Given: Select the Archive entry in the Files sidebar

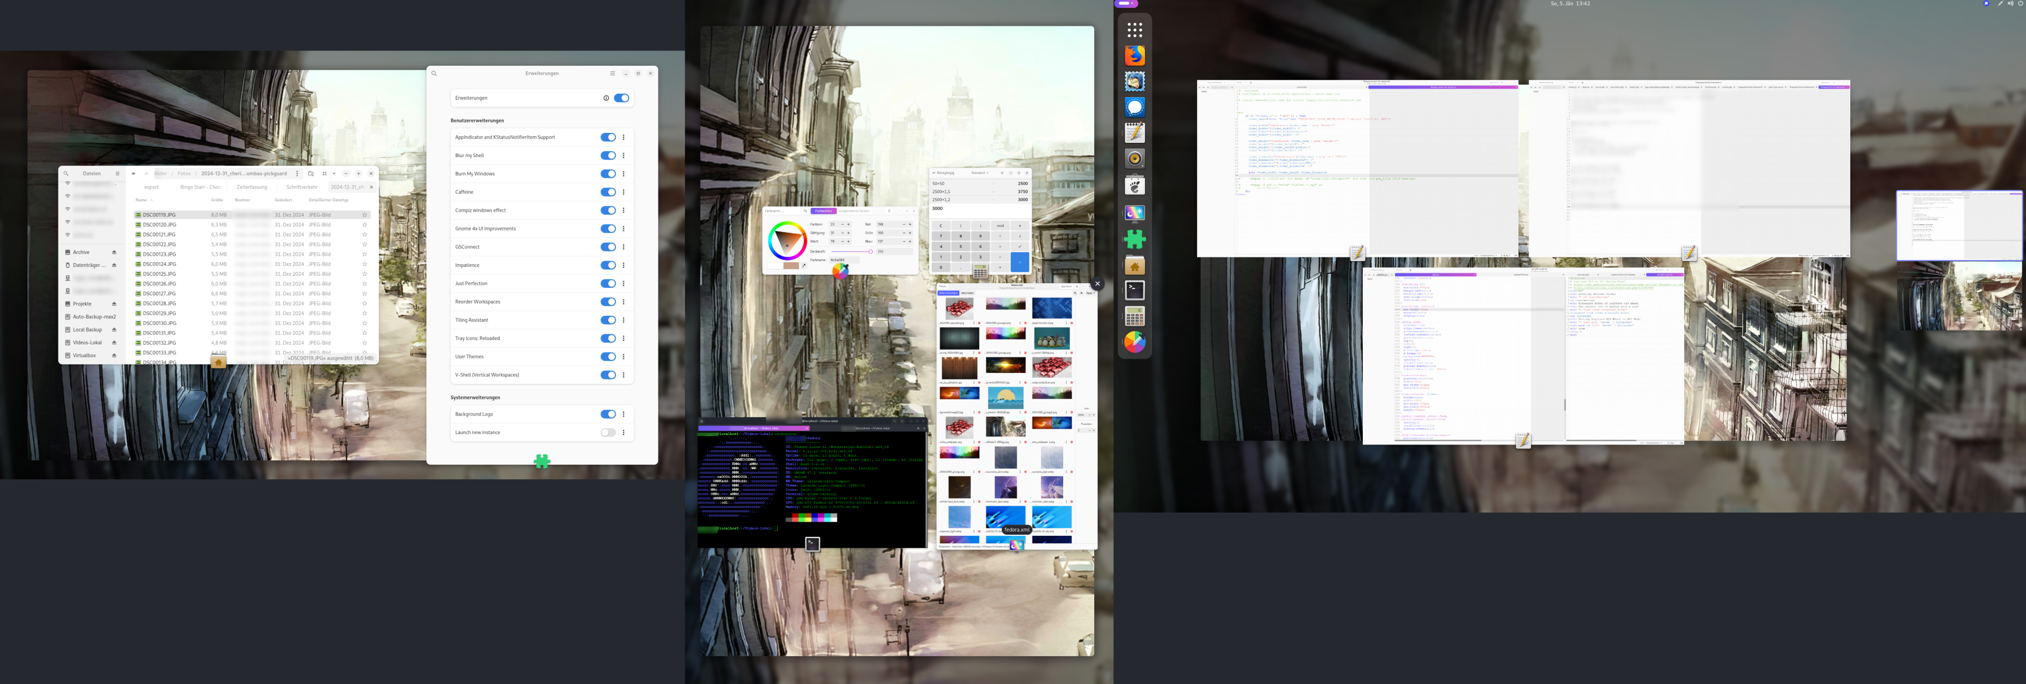Looking at the screenshot, I should pos(82,253).
